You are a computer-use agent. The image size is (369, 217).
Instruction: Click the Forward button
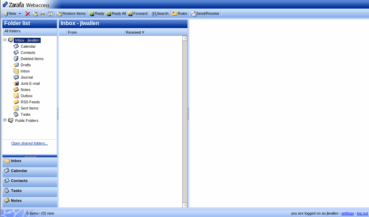point(138,14)
